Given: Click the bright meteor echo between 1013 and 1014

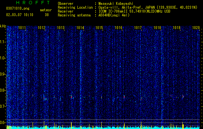Looking at the screenshot, I should [x=71, y=97].
